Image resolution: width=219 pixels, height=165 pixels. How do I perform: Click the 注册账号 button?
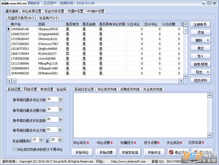click(x=200, y=25)
